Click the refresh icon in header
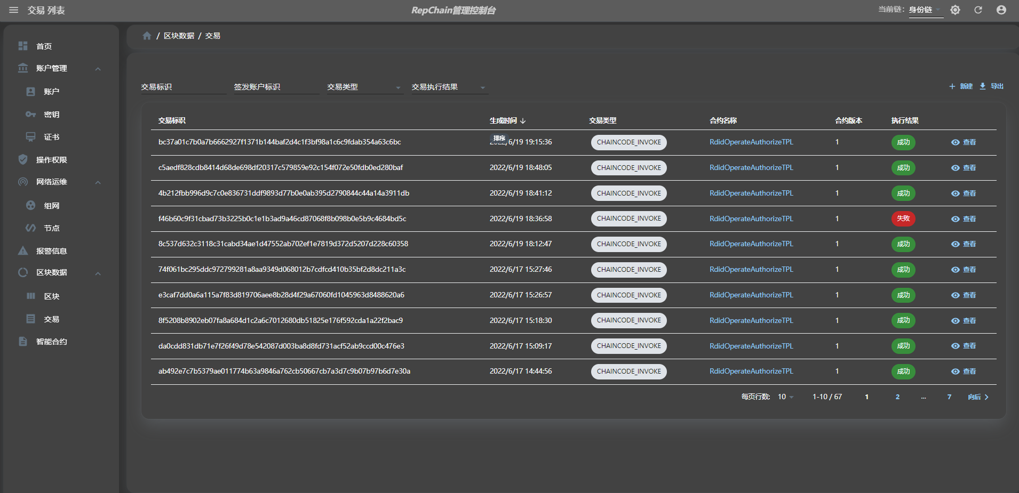Viewport: 1019px width, 493px height. (x=978, y=10)
